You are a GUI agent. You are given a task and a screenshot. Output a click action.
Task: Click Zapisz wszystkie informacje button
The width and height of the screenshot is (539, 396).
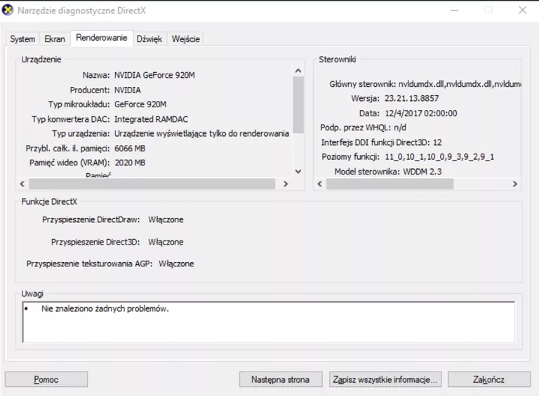pos(385,379)
